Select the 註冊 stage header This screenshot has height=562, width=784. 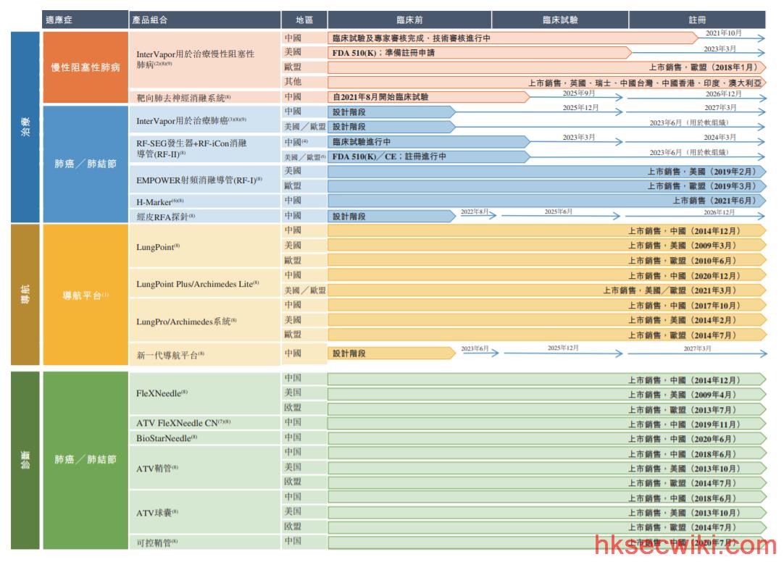pos(697,20)
